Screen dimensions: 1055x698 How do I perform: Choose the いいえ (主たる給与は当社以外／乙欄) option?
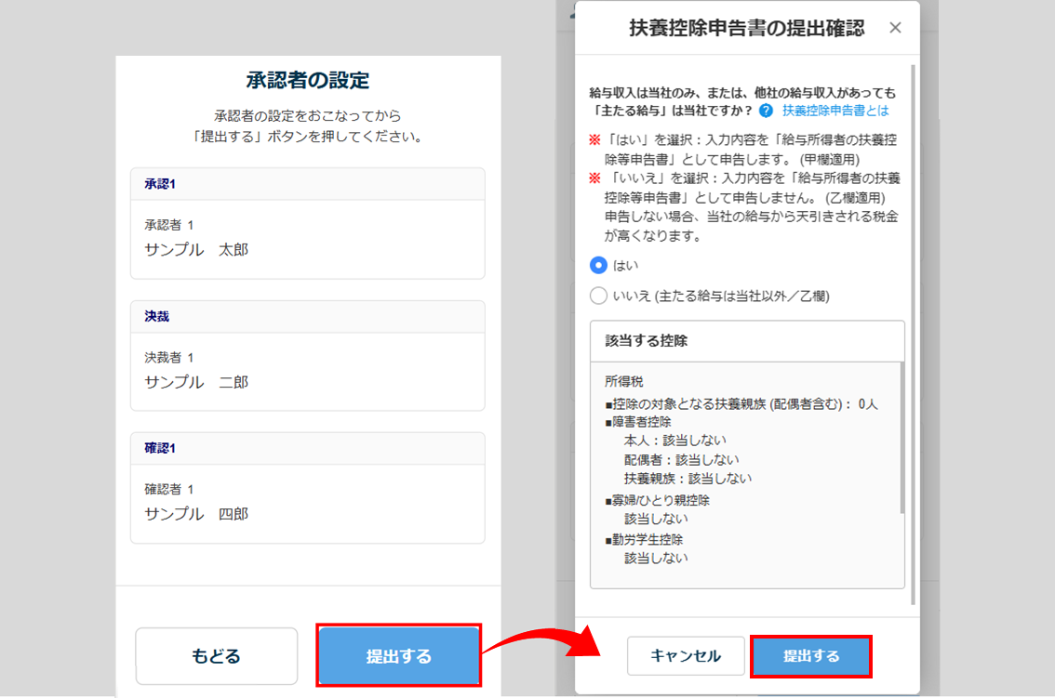coord(599,296)
